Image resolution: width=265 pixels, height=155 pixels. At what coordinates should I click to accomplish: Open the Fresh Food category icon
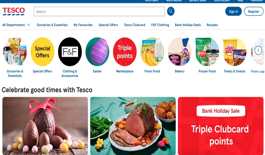coord(152,52)
